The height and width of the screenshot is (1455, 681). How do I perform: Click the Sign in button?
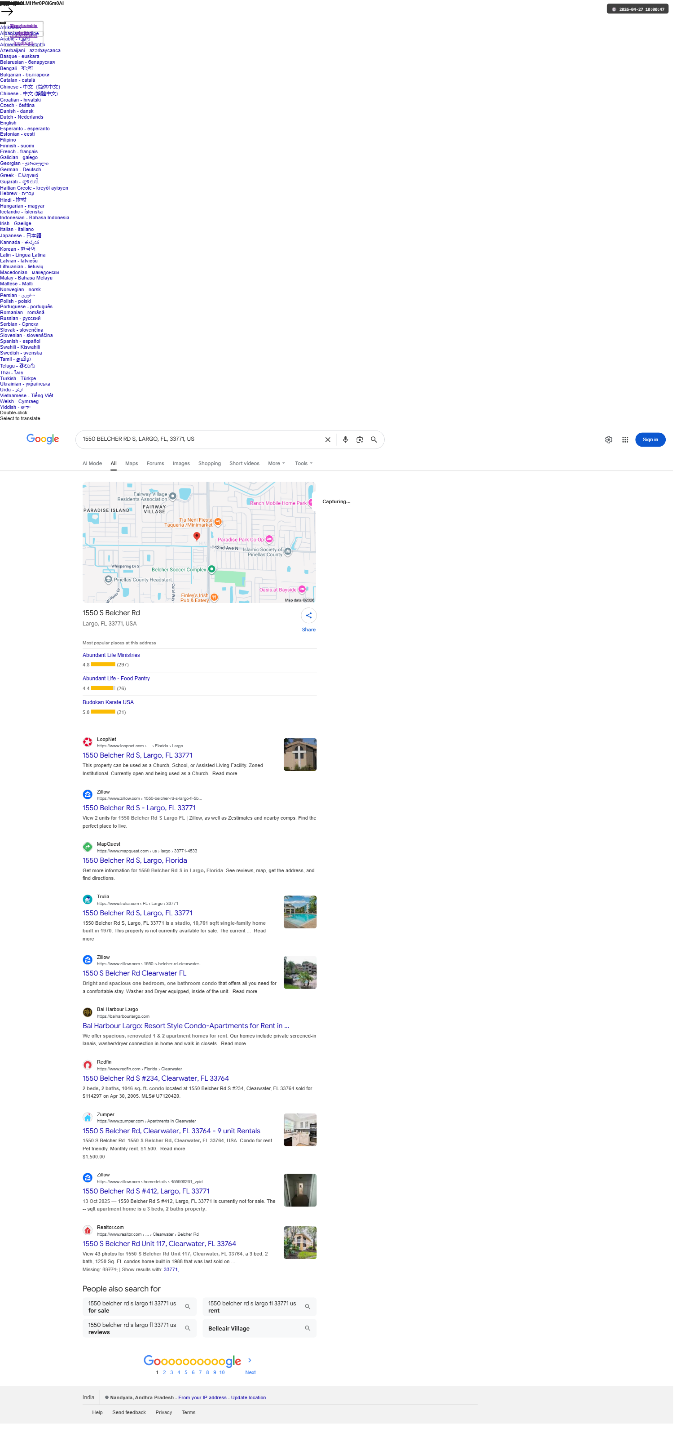tap(650, 440)
